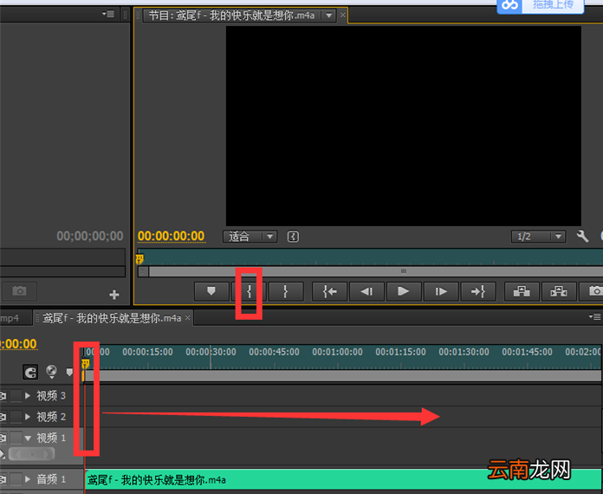Screen dimensions: 603x494
Task: Click the plus button in source panel
Action: coord(114,295)
